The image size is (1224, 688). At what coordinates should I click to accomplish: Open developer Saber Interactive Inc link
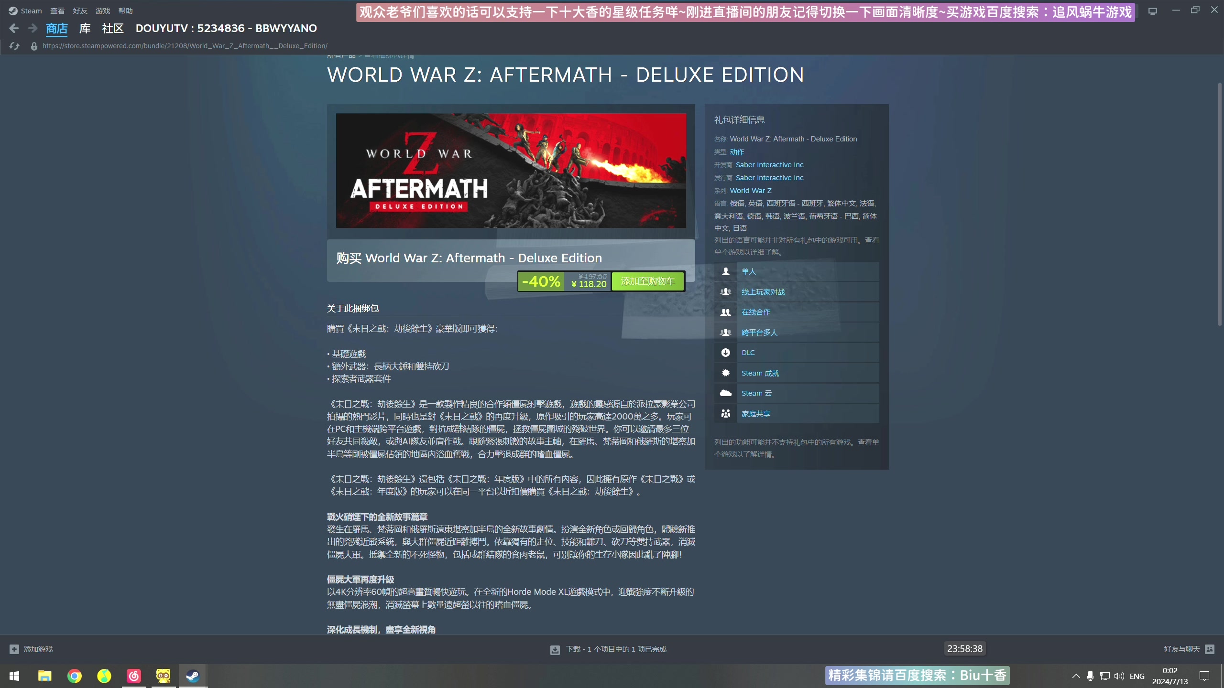point(769,165)
